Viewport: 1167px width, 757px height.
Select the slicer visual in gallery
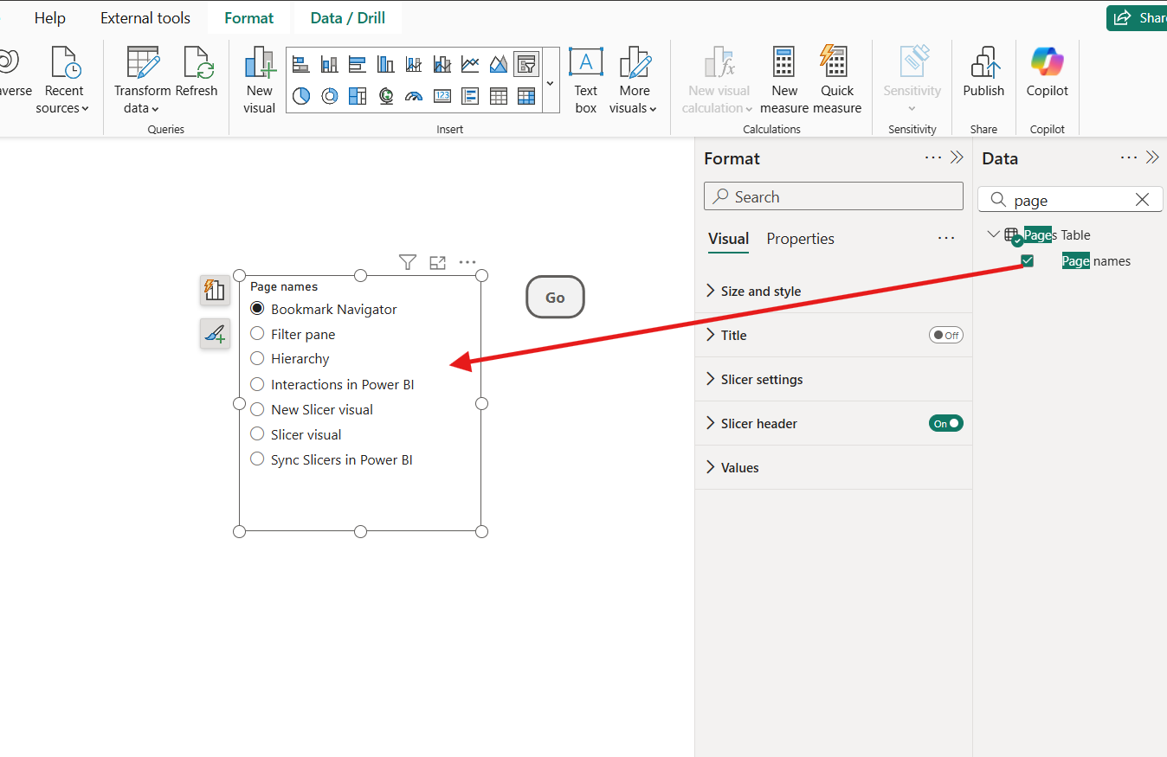pos(525,64)
